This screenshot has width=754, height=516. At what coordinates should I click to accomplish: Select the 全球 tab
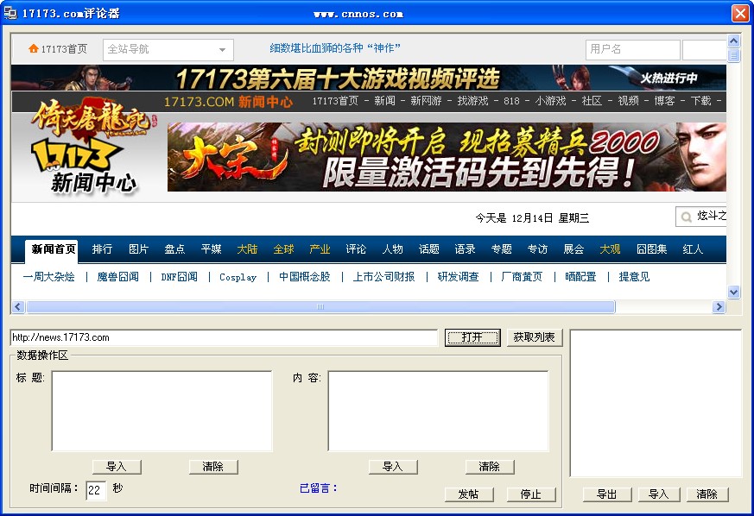coord(283,249)
